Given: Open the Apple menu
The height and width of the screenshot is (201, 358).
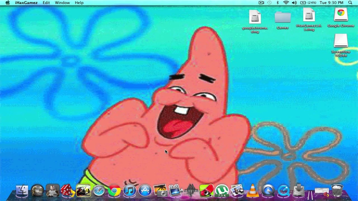Looking at the screenshot, I should point(8,3).
